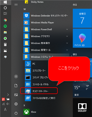Open Documents from Start side rail

16,86
